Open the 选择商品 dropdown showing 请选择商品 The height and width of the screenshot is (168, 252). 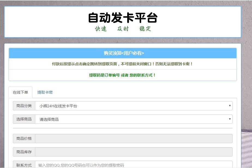click(x=134, y=119)
